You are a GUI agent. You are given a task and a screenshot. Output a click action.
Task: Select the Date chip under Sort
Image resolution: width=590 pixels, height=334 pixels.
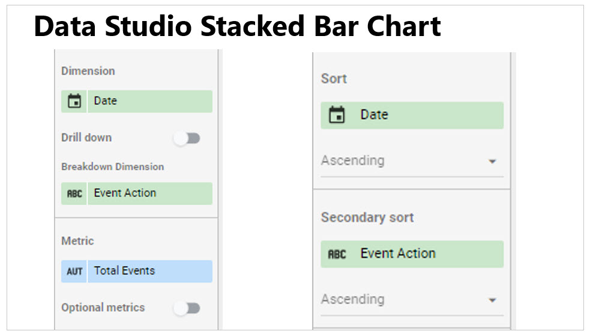(412, 115)
